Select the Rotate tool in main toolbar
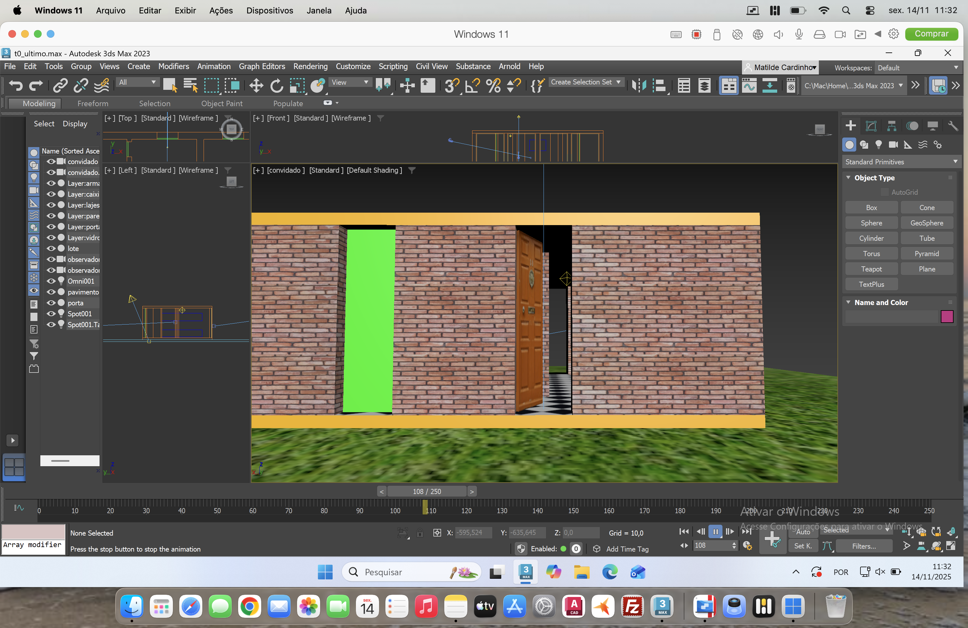The height and width of the screenshot is (628, 968). (x=277, y=86)
